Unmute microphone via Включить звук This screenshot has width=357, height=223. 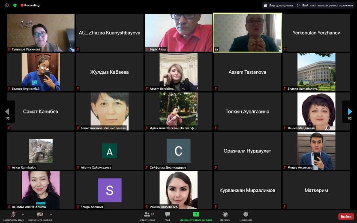point(14,214)
